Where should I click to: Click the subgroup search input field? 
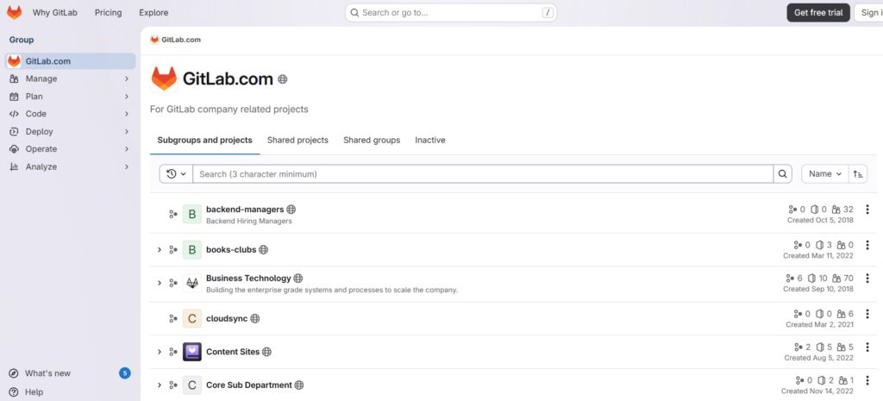pos(483,174)
